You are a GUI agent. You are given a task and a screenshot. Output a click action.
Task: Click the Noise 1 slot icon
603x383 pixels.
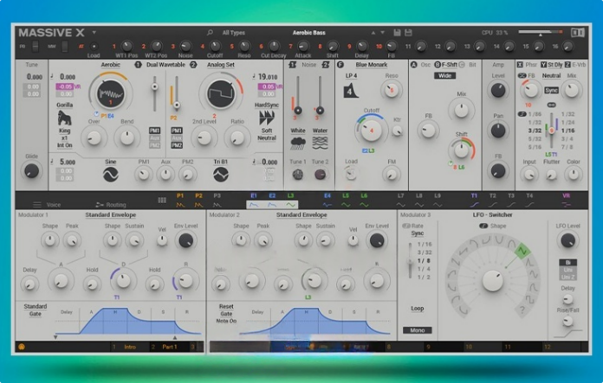coord(292,65)
